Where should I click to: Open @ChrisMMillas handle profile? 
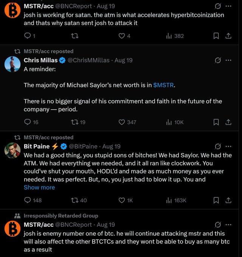click(88, 60)
